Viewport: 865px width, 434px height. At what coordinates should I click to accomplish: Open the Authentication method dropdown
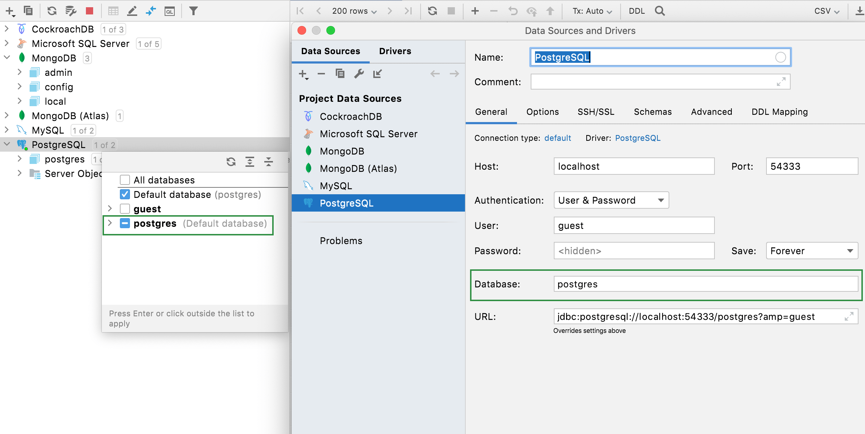609,200
